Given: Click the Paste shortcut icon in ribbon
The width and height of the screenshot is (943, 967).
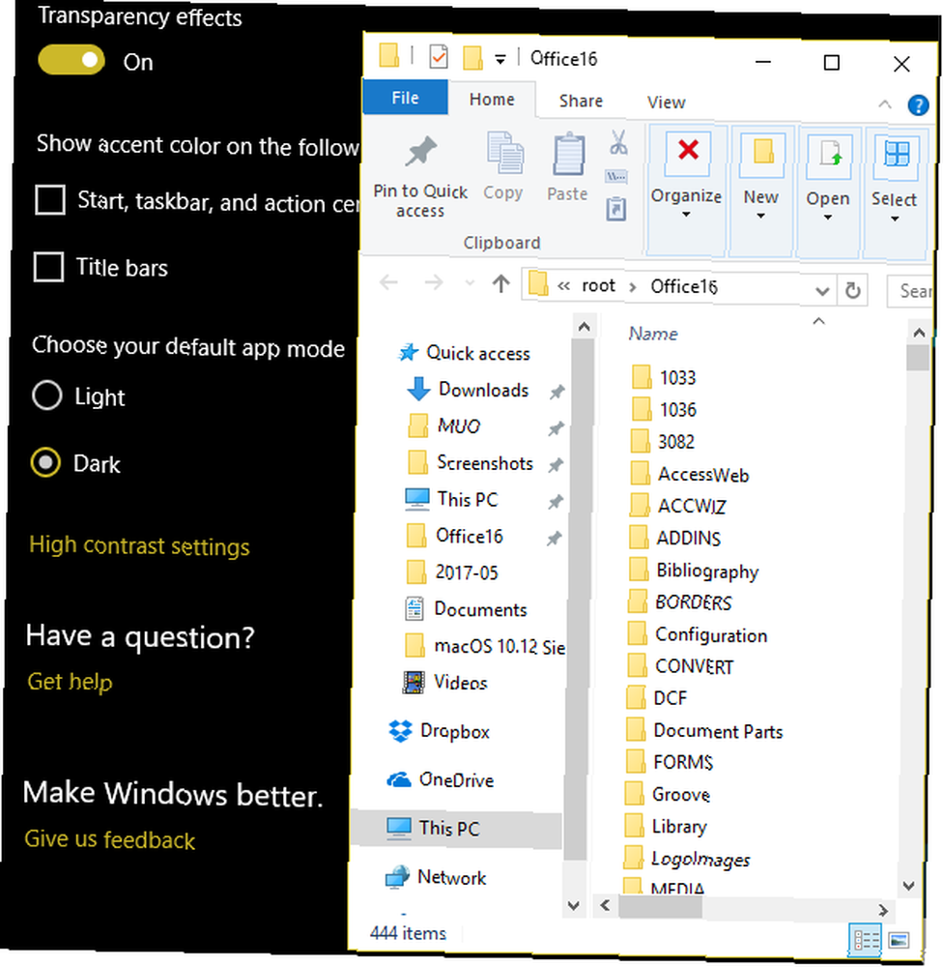Looking at the screenshot, I should tap(615, 209).
